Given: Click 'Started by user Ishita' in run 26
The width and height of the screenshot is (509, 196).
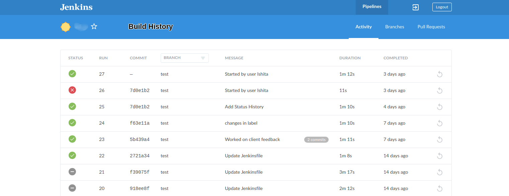Looking at the screenshot, I should click(x=246, y=90).
